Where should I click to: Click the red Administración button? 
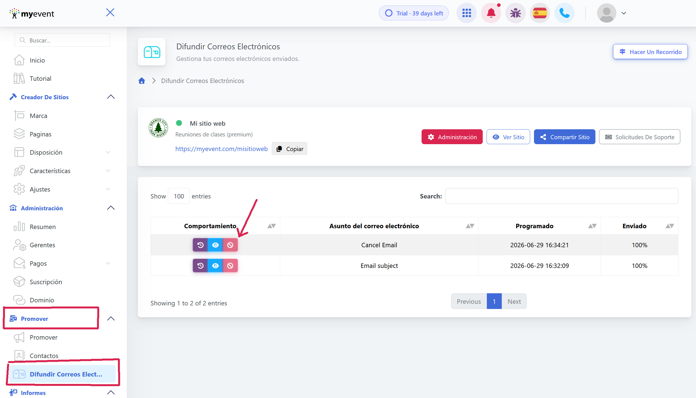point(452,137)
